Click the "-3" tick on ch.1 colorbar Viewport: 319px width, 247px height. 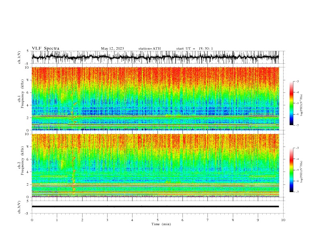coord(297,81)
